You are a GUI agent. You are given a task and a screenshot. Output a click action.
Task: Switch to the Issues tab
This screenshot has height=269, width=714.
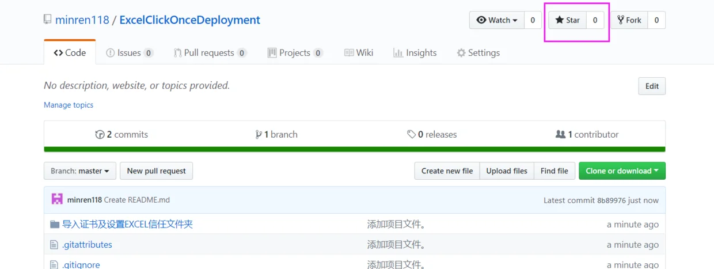(130, 52)
